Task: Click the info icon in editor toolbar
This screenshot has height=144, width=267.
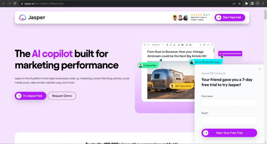Action: [x=212, y=45]
